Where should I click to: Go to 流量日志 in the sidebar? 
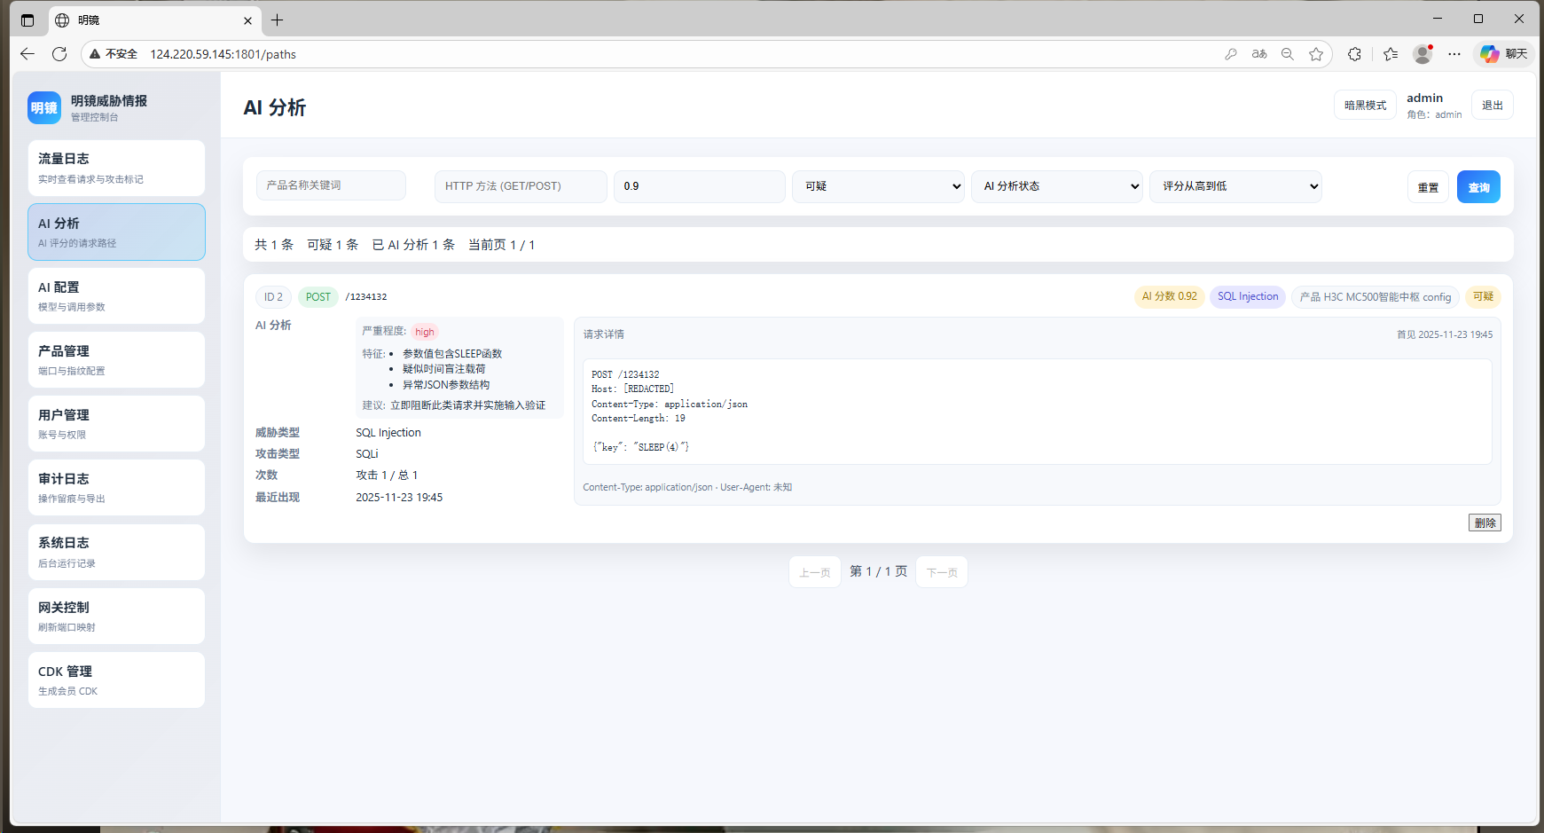tap(116, 168)
